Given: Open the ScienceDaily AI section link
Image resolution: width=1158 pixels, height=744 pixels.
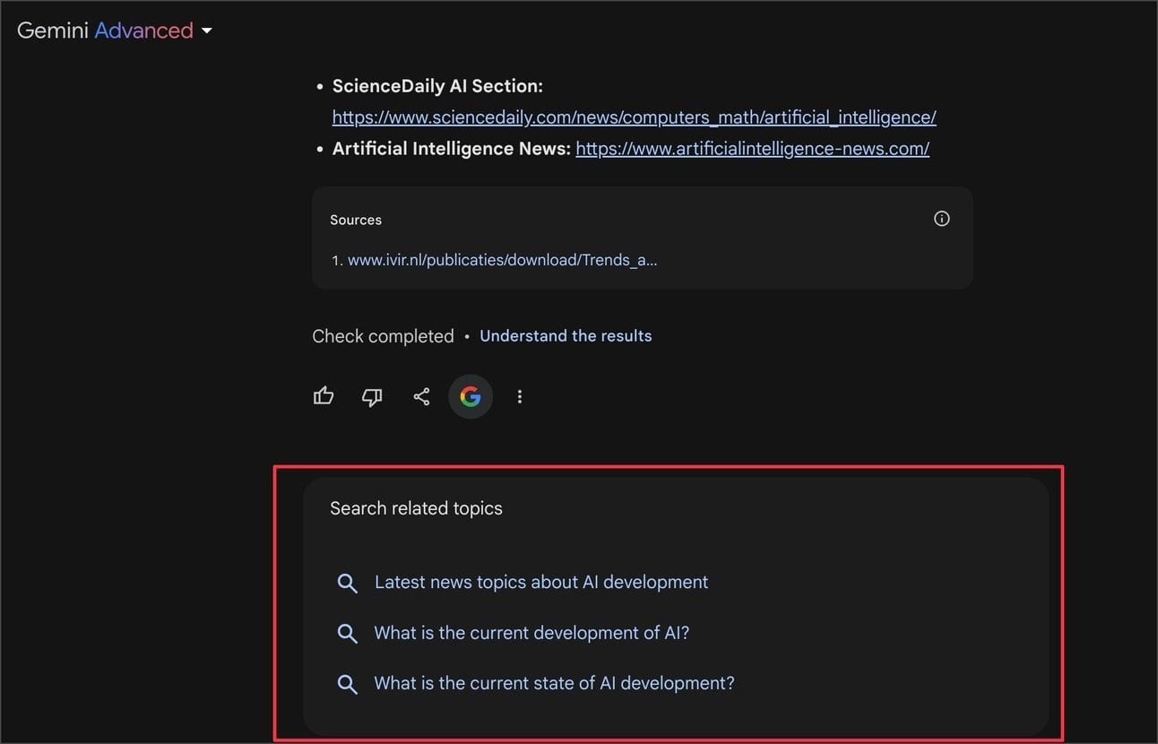Looking at the screenshot, I should pyautogui.click(x=634, y=117).
